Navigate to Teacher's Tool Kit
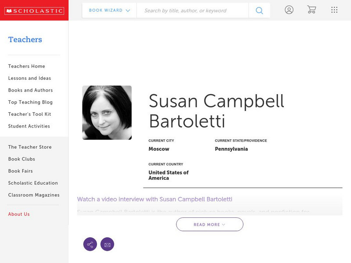The image size is (351, 263). tap(29, 114)
